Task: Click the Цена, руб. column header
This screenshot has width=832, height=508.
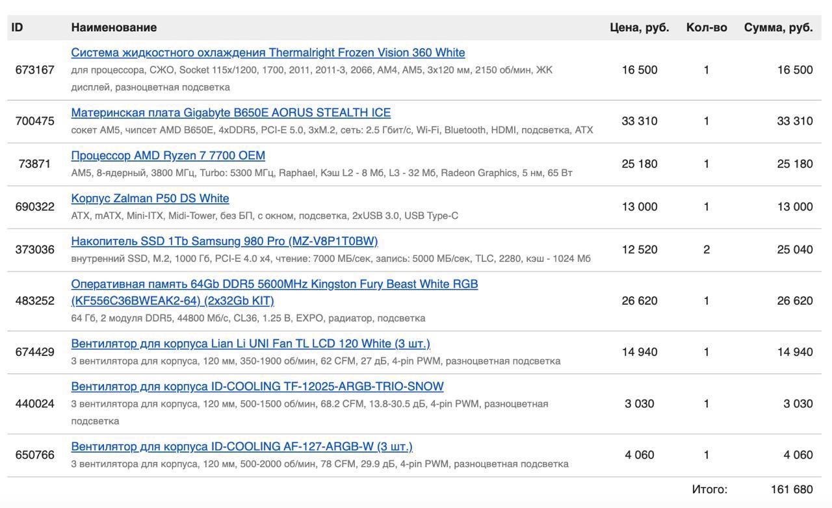Action: tap(639, 27)
